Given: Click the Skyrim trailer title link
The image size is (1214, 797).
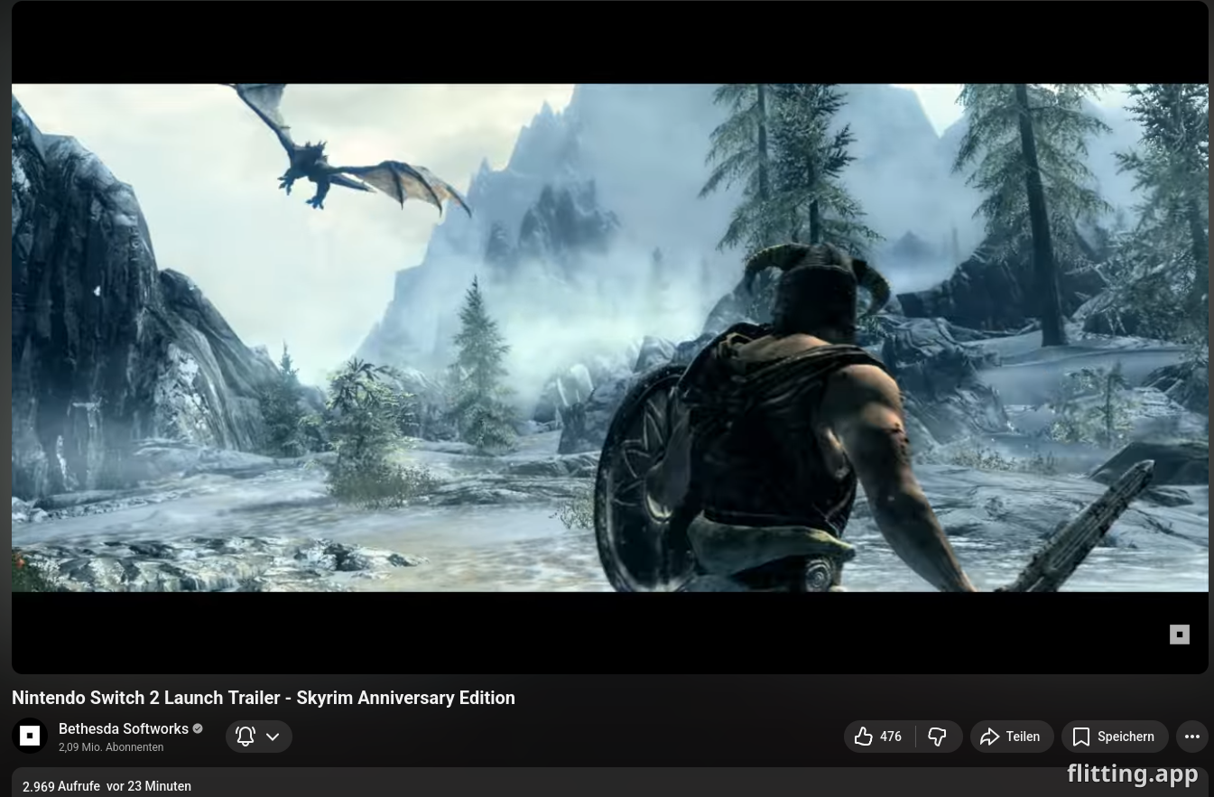Looking at the screenshot, I should [x=263, y=698].
